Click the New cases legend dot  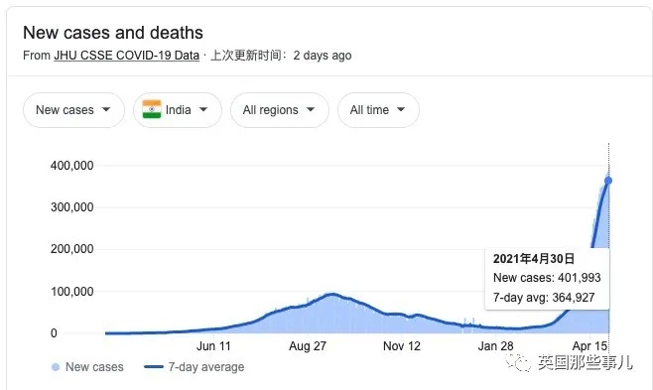point(56,367)
